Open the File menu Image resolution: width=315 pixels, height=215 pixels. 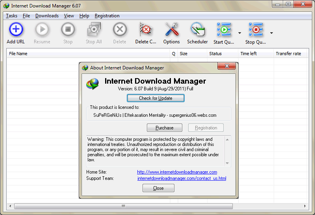point(26,16)
